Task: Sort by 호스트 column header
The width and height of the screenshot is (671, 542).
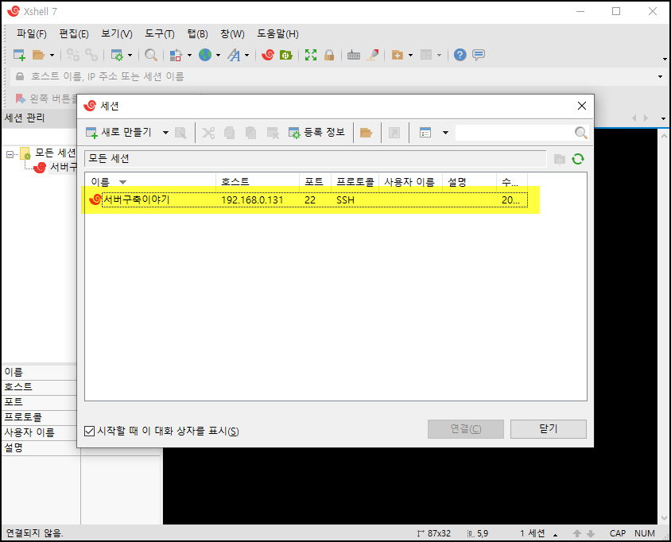Action: (258, 182)
